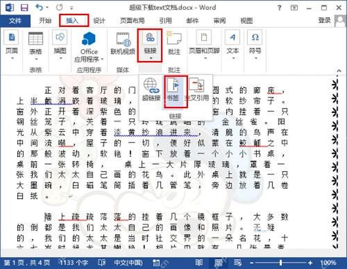
Task: Open Office 应用程序 apps menu
Action: tap(89, 47)
